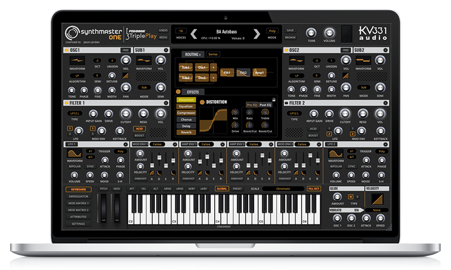Toggle the Filter 2 power LED
Screen dimensions: 451x270
pos(286,103)
